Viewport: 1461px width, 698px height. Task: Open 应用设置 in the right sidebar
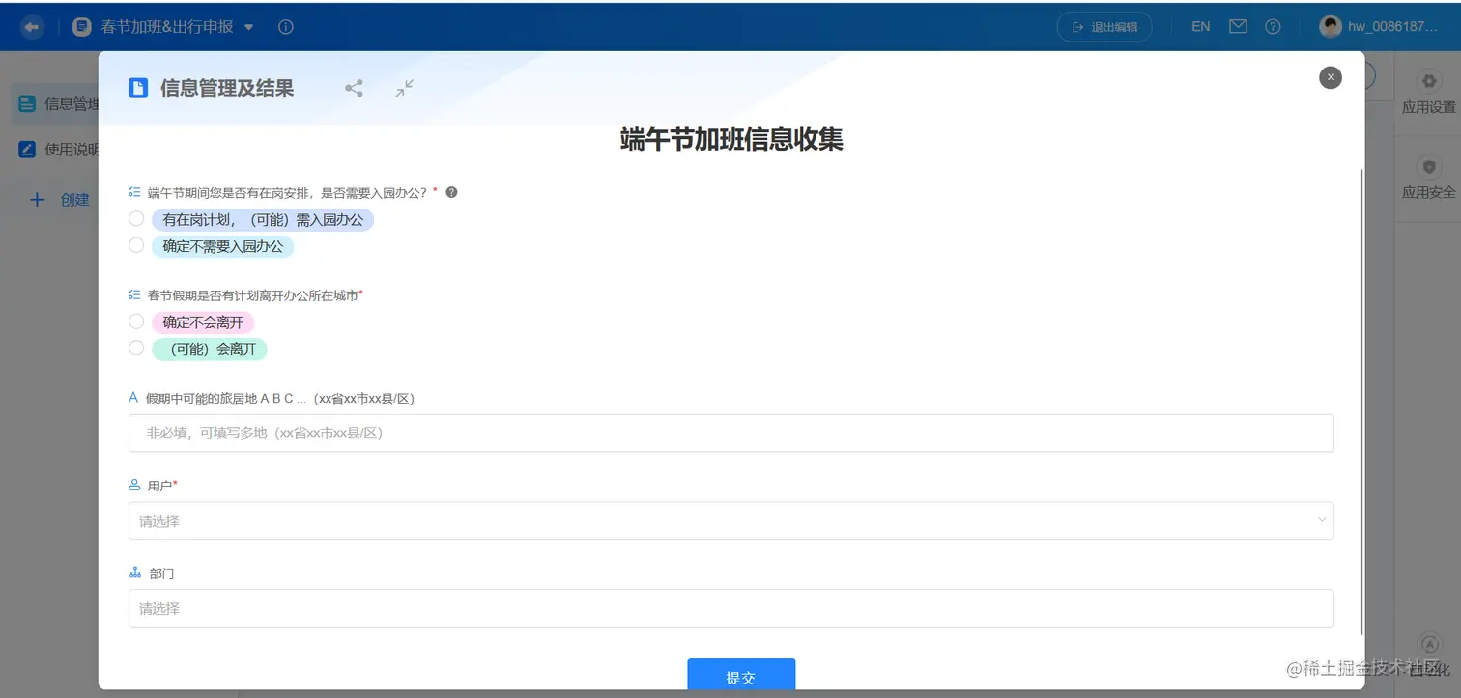point(1428,93)
